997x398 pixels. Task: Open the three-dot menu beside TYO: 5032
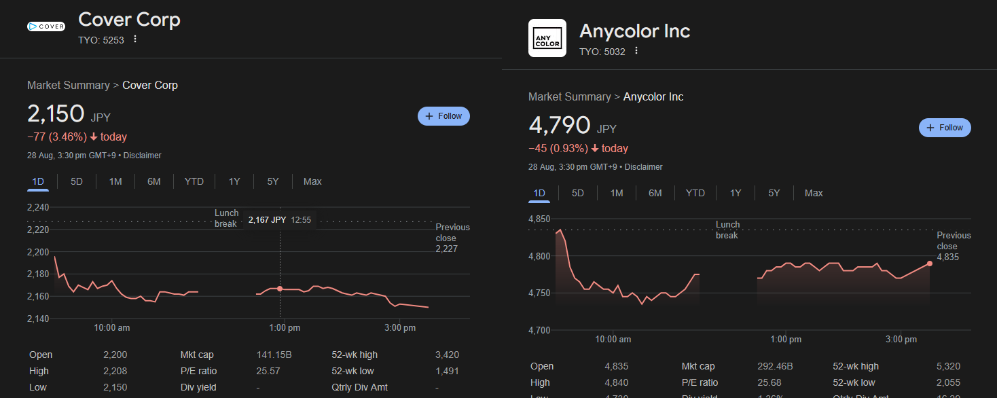tap(636, 51)
